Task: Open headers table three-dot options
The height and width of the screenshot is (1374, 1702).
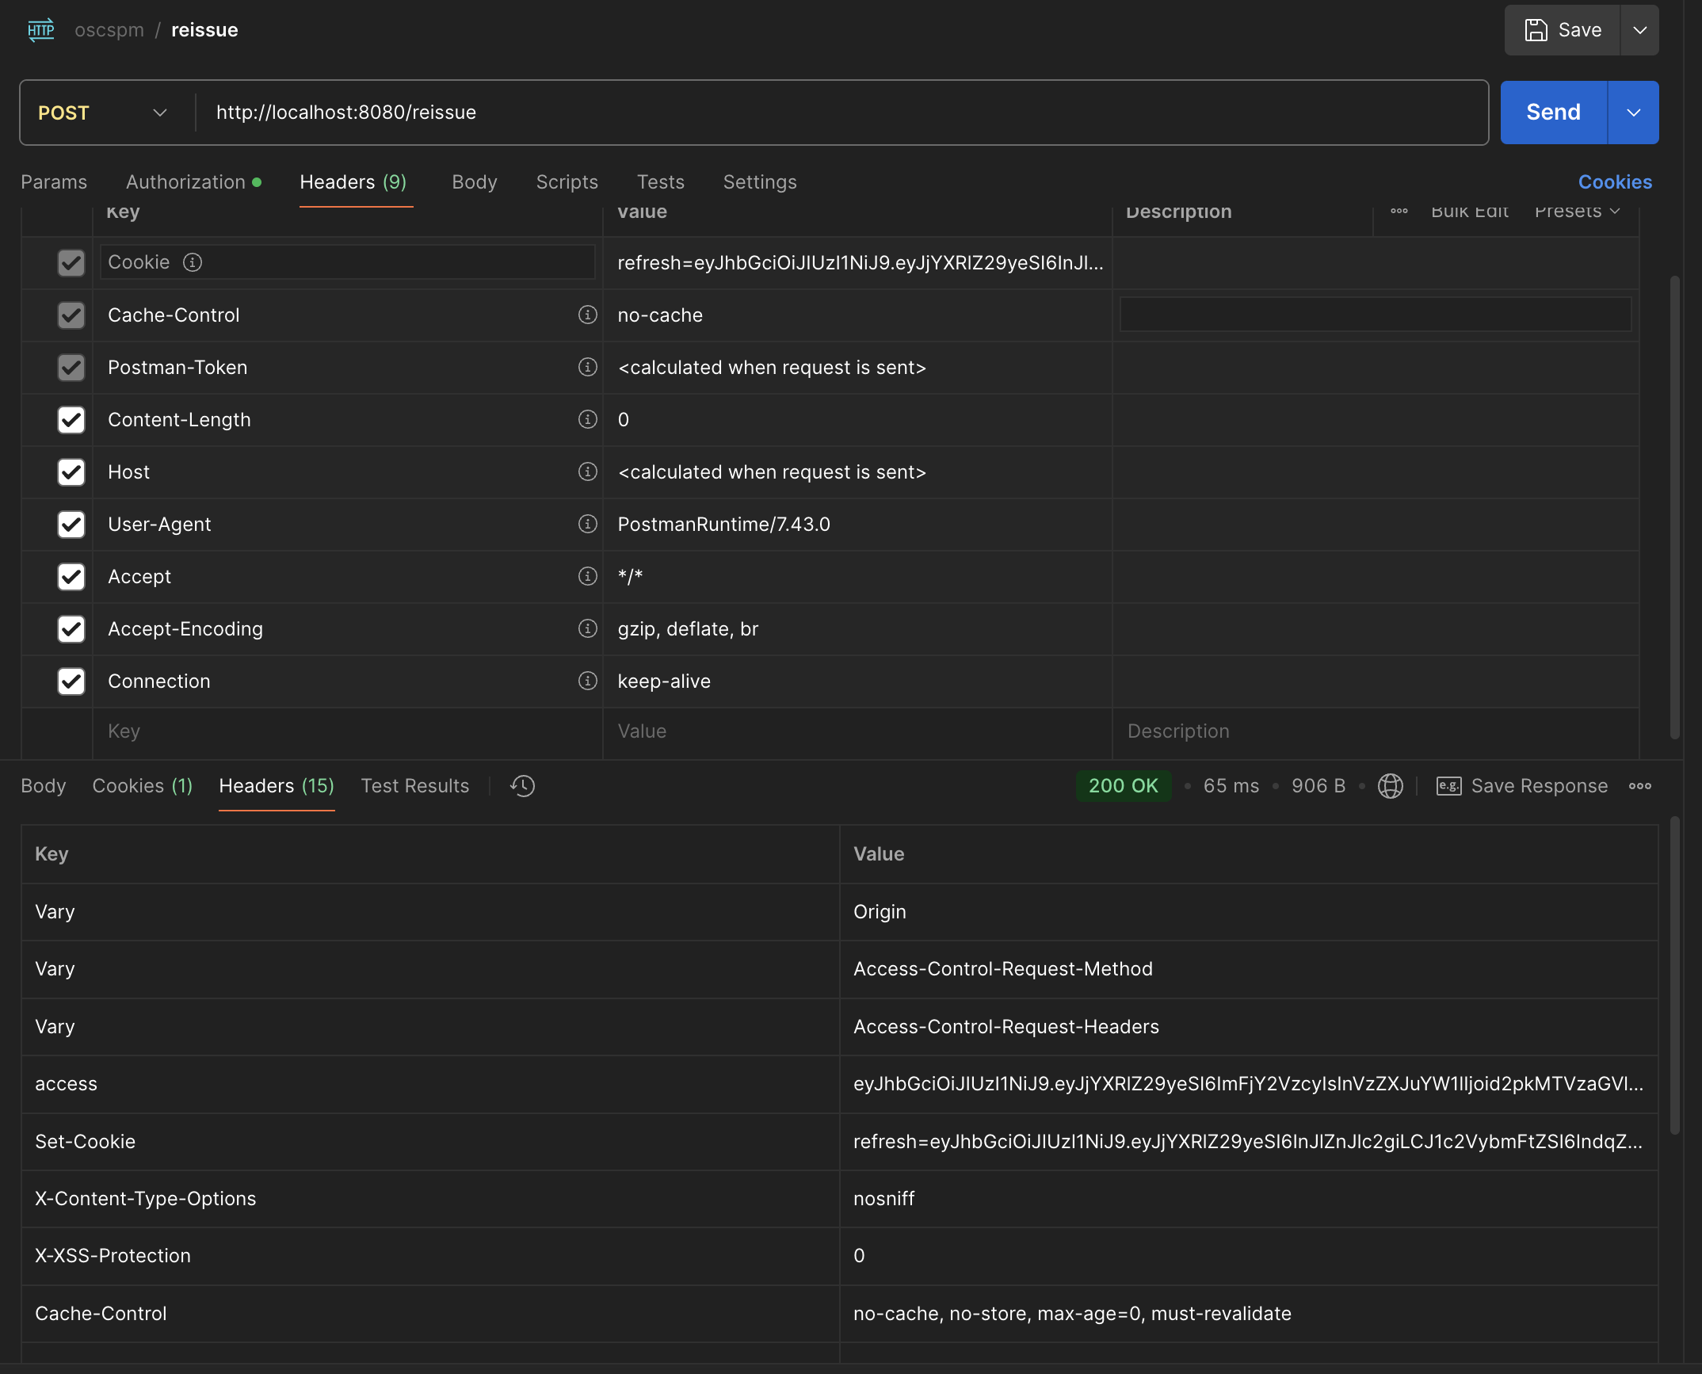Action: point(1399,212)
